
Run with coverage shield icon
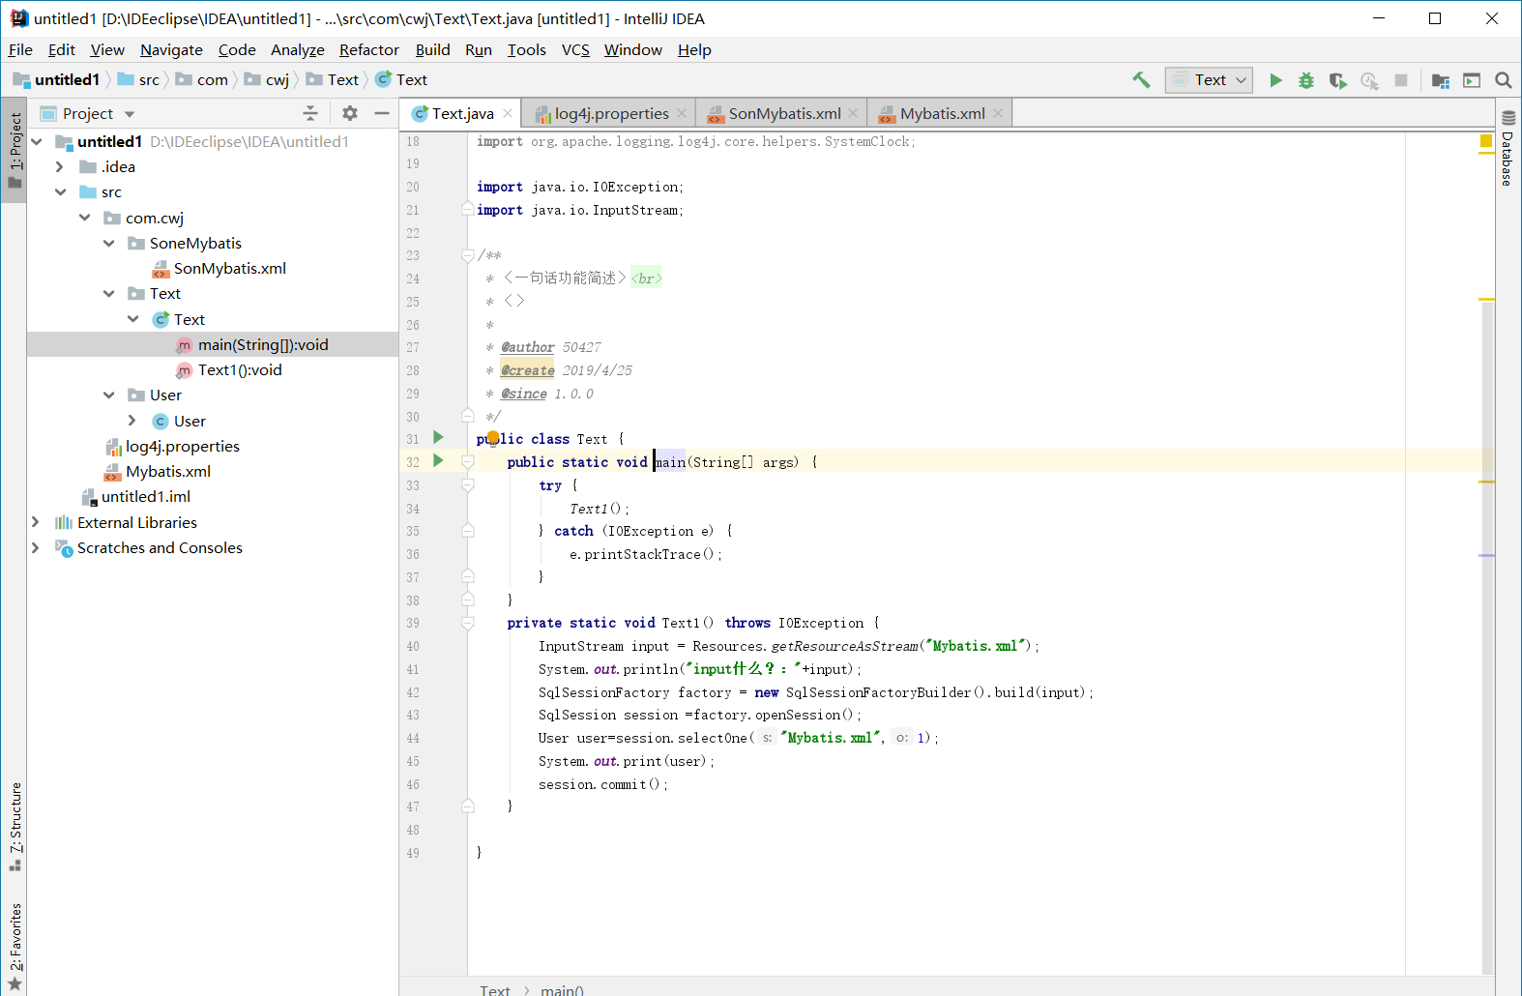pyautogui.click(x=1337, y=80)
